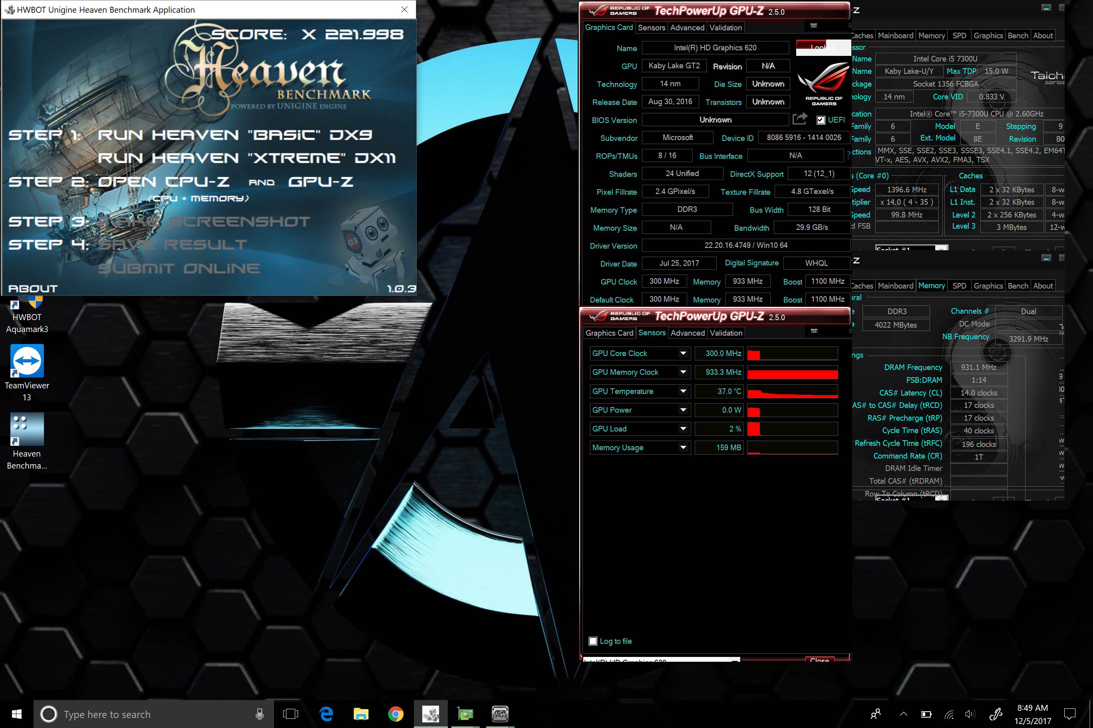The width and height of the screenshot is (1093, 728).
Task: Enable Log to file checkbox
Action: [593, 641]
